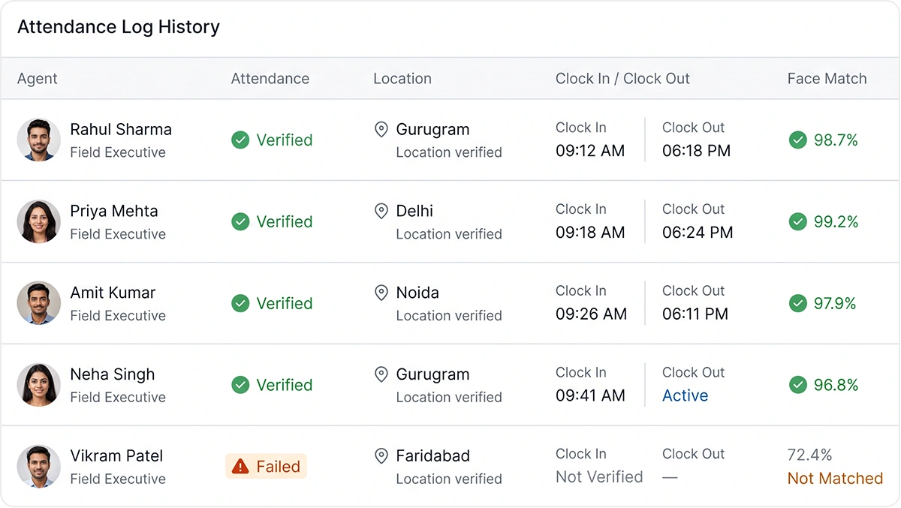
Task: Select the name Rahul Sharma
Action: click(x=121, y=129)
